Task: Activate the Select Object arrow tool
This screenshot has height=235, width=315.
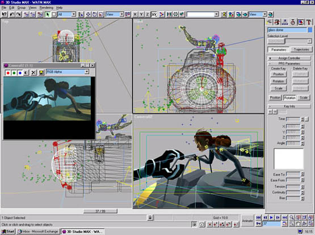Action: pyautogui.click(x=48, y=14)
